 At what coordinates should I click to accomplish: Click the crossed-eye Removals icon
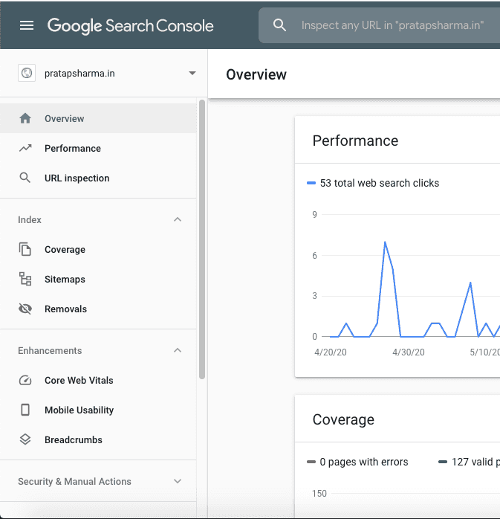[x=25, y=309]
